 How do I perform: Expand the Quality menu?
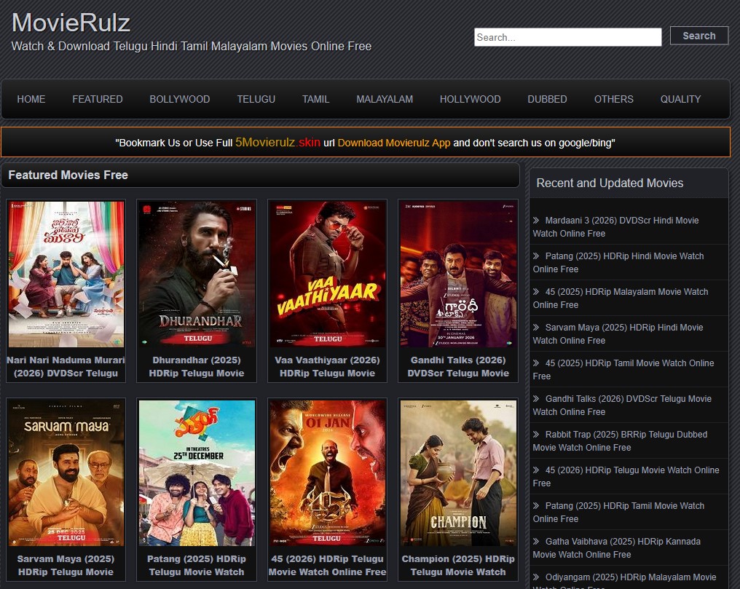pos(680,99)
